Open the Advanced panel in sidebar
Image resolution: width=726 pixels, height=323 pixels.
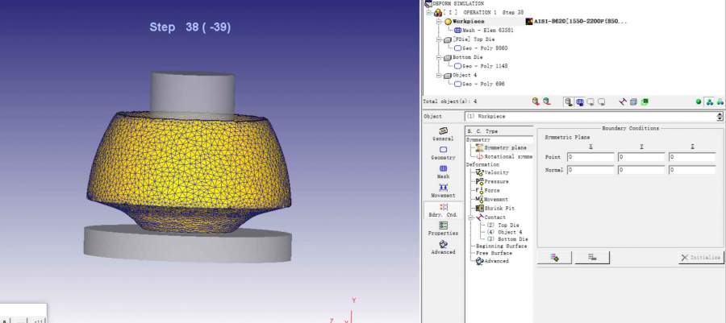(443, 246)
